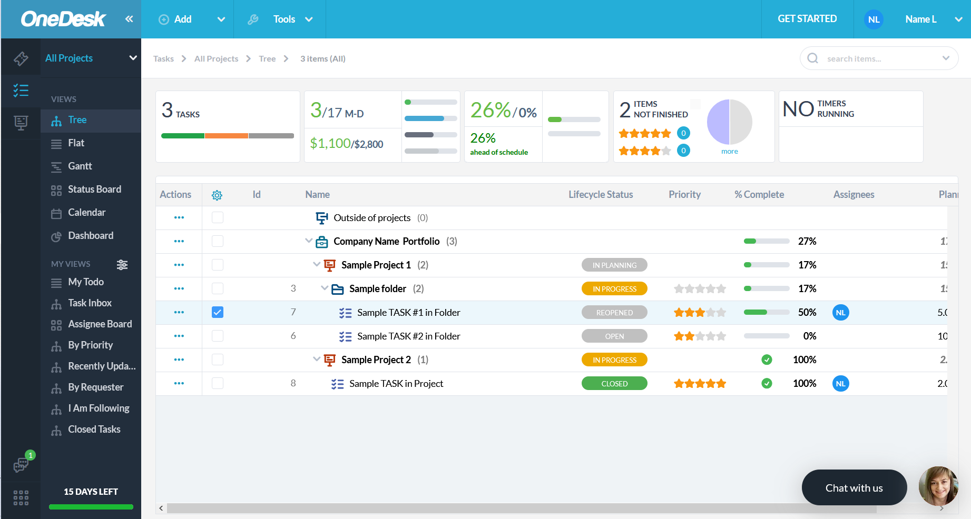Open the Projects application icon
Image resolution: width=971 pixels, height=519 pixels.
pyautogui.click(x=21, y=123)
